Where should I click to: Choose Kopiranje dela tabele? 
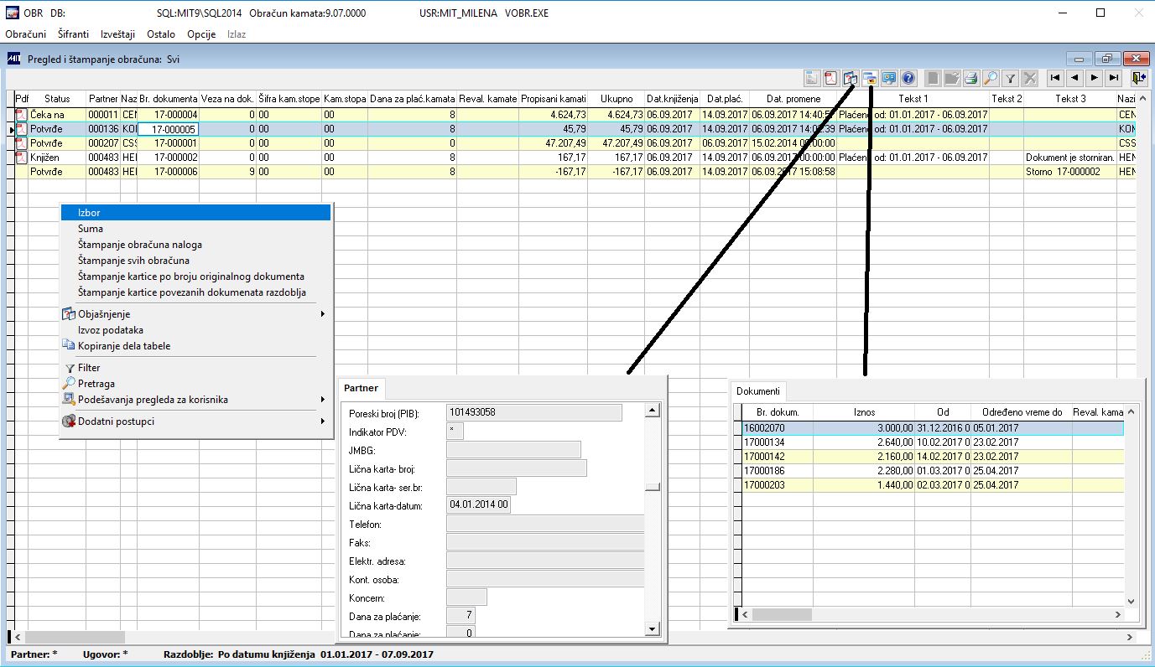[x=195, y=346]
